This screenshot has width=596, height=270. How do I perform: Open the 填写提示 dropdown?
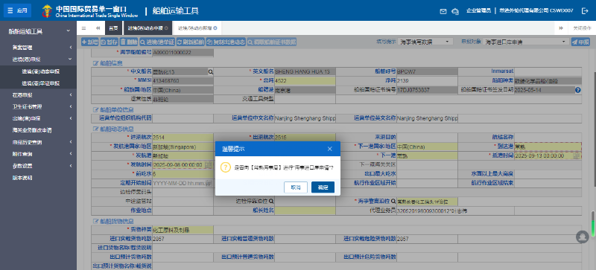pyautogui.click(x=425, y=42)
